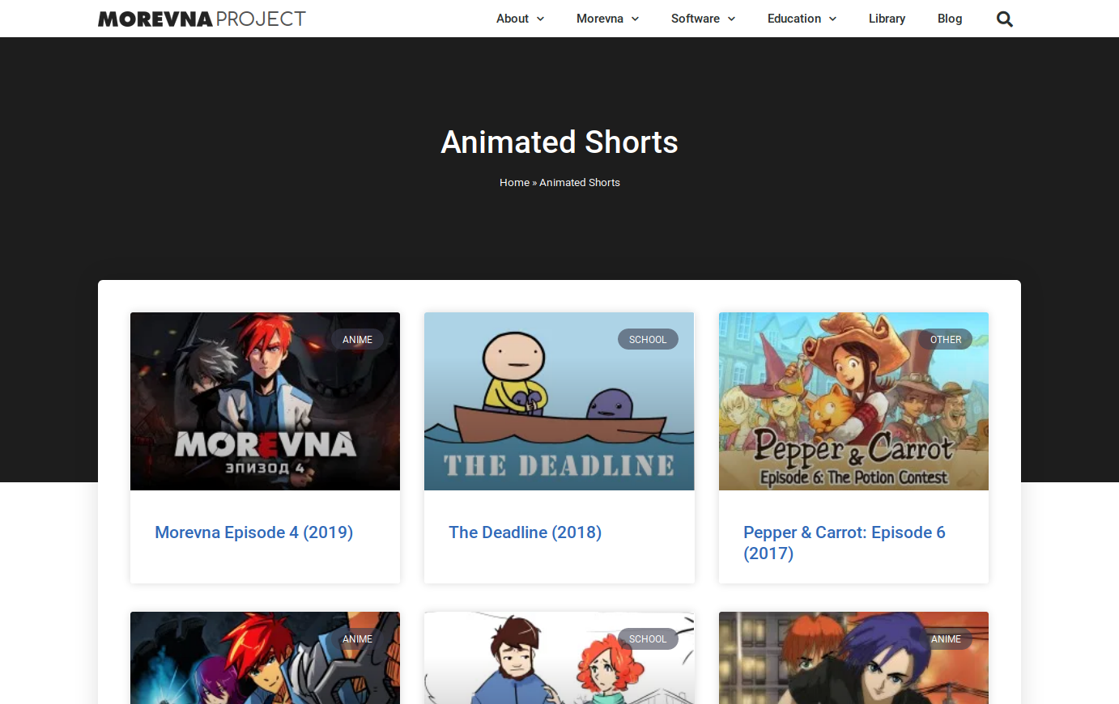This screenshot has height=704, width=1119.
Task: Open the Software dropdown chevron
Action: 731,19
